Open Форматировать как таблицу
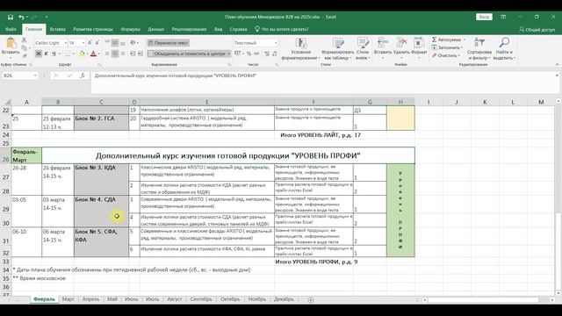The height and width of the screenshot is (316, 562). point(337,49)
